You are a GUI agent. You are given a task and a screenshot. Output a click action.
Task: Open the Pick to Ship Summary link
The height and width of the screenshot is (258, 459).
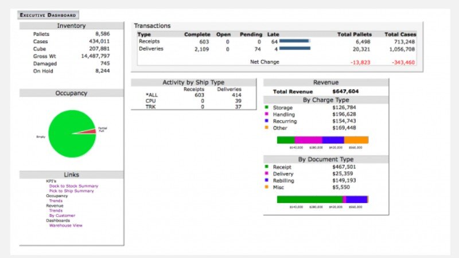(71, 191)
